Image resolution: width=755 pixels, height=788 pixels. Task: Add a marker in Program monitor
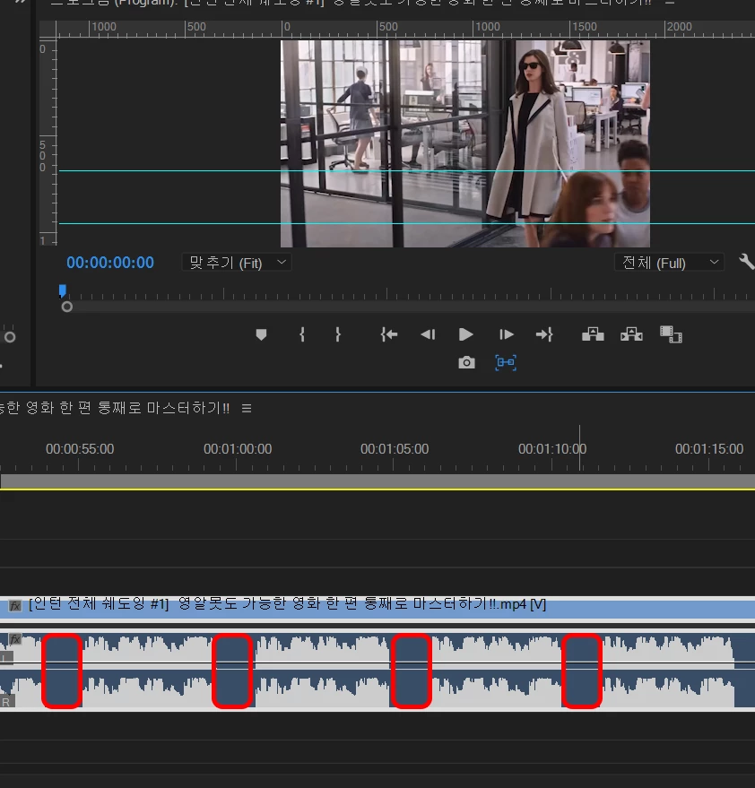tap(261, 334)
